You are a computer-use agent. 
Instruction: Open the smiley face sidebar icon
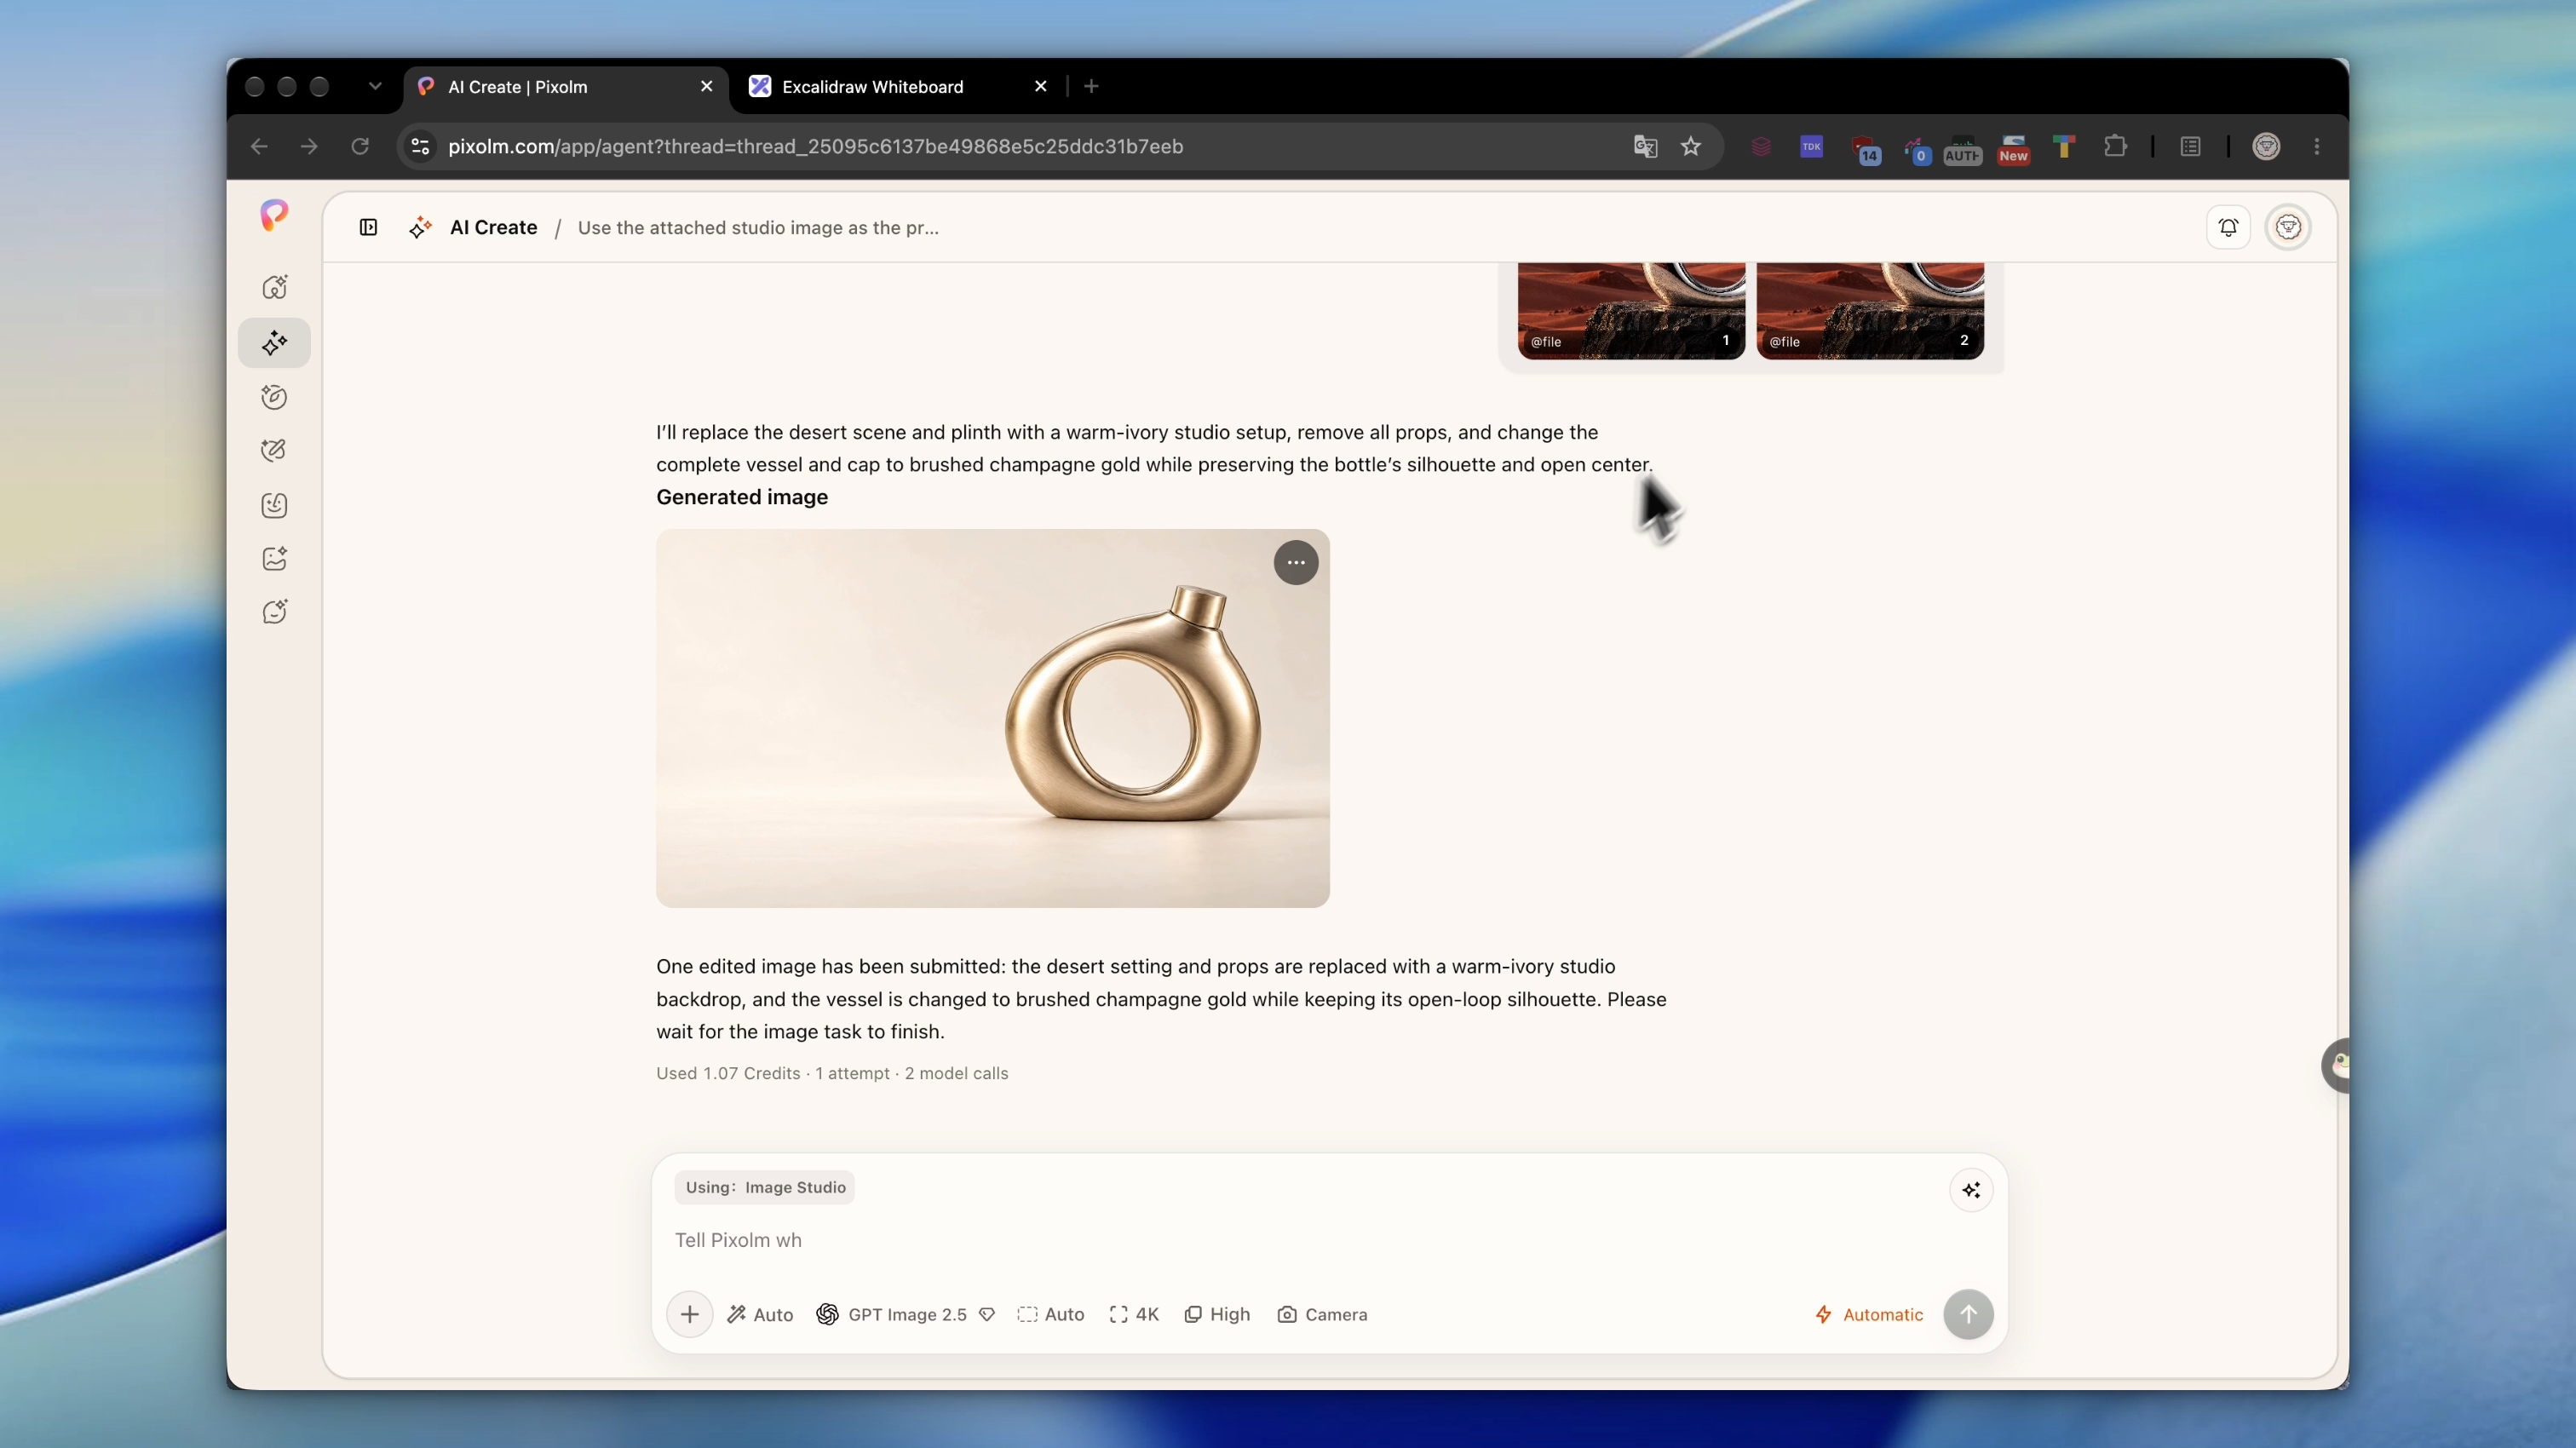[x=274, y=505]
